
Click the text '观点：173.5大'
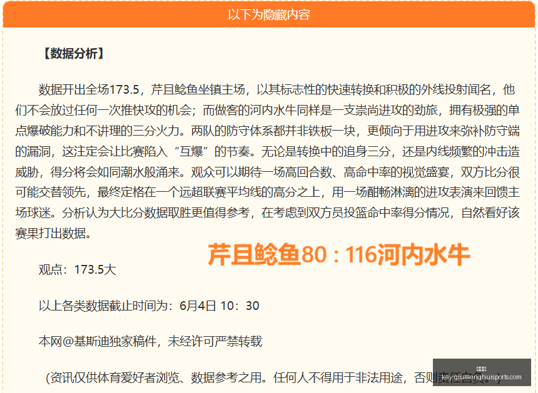click(x=77, y=270)
